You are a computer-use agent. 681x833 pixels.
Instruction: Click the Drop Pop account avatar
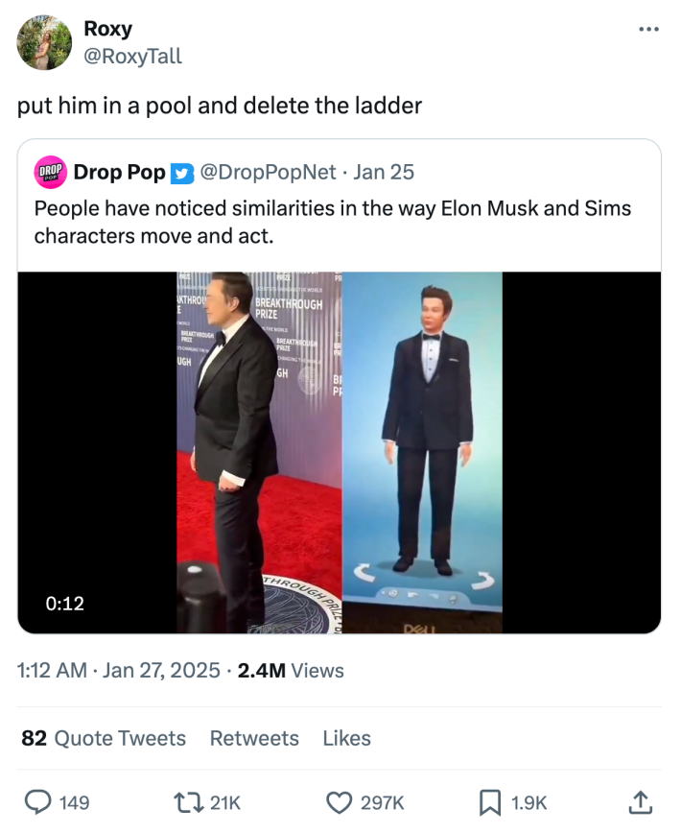tap(49, 173)
